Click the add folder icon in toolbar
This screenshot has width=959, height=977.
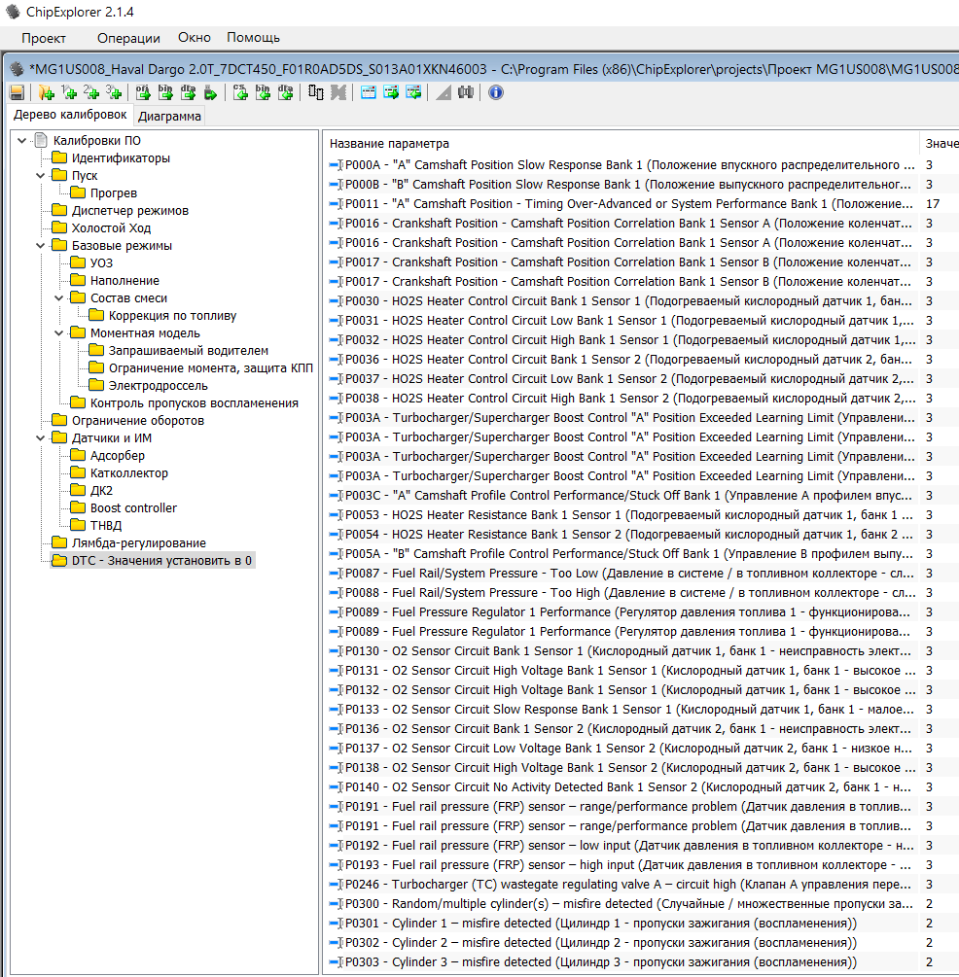46,92
